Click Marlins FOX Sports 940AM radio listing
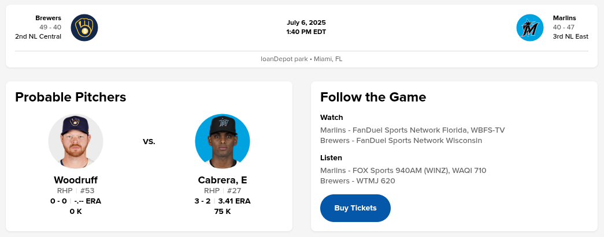Image resolution: width=604 pixels, height=237 pixels. 403,170
